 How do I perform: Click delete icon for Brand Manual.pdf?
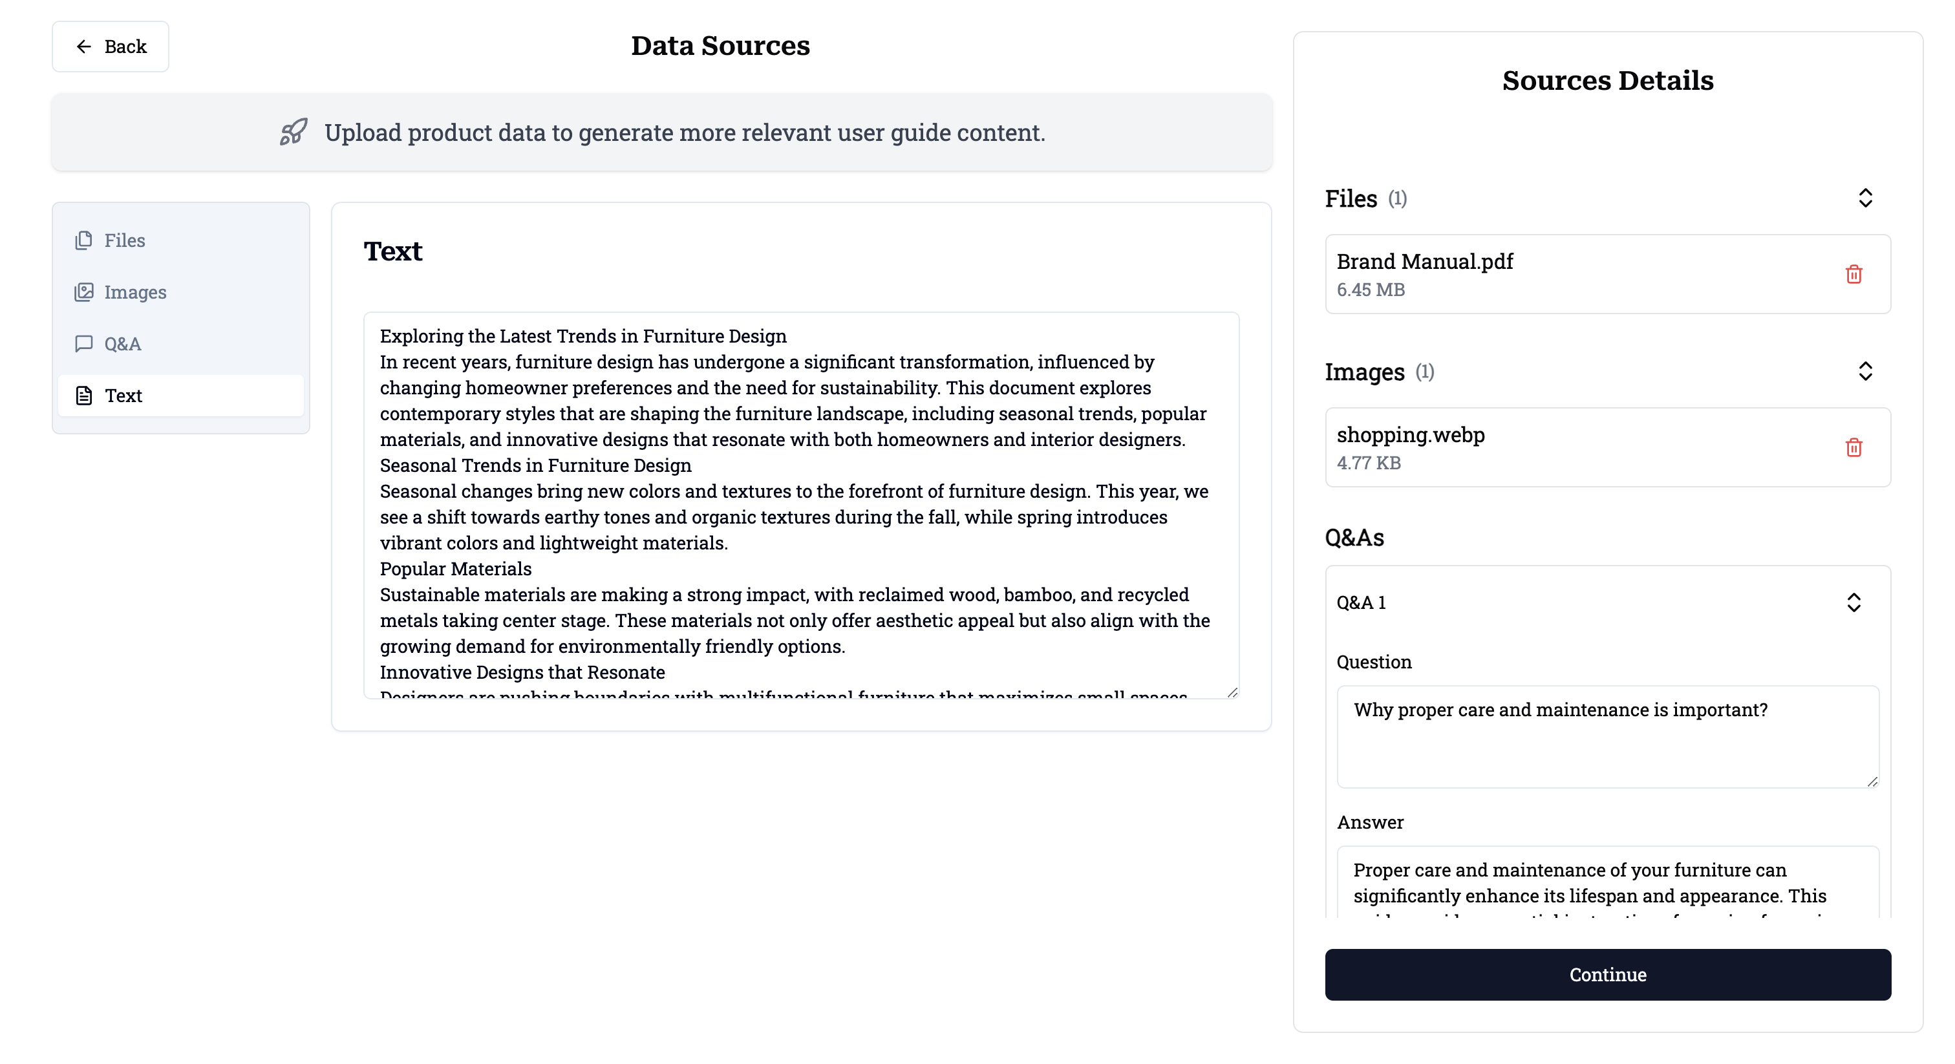(1853, 274)
